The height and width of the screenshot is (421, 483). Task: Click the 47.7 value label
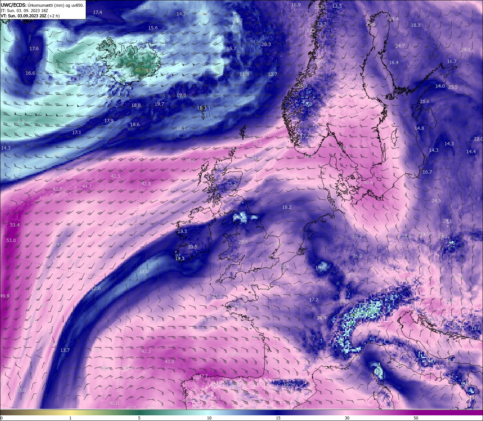point(203,376)
